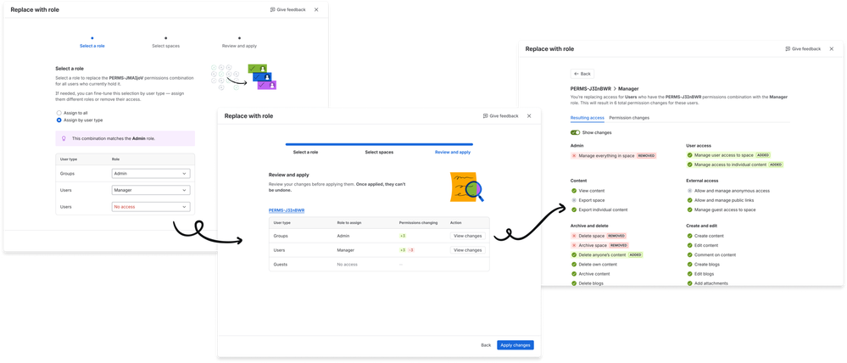Click the check icon beside Manage guest access to space
The height and width of the screenshot is (363, 847).
click(690, 209)
